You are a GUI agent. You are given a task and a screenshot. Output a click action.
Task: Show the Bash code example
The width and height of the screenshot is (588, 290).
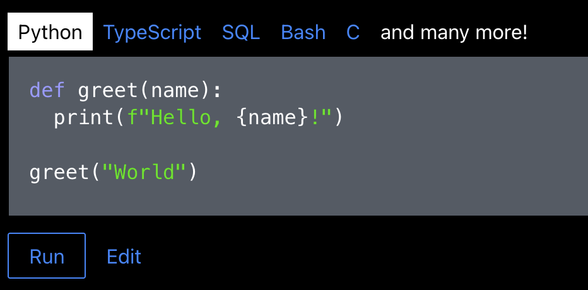click(303, 32)
